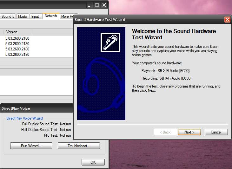Select the first 5.03.2600.2180 version row
The width and height of the screenshot is (232, 169).
(x=17, y=38)
